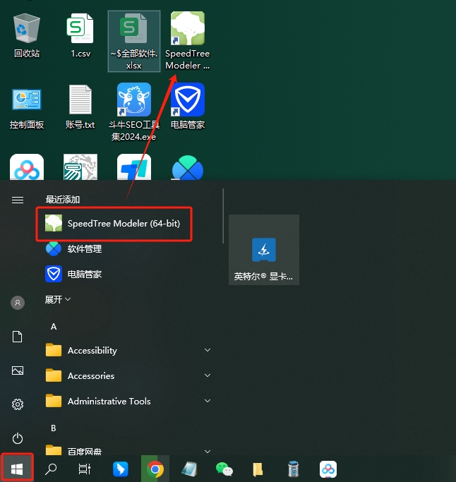Expand the recently added list with 展开
The image size is (456, 482).
click(x=58, y=299)
